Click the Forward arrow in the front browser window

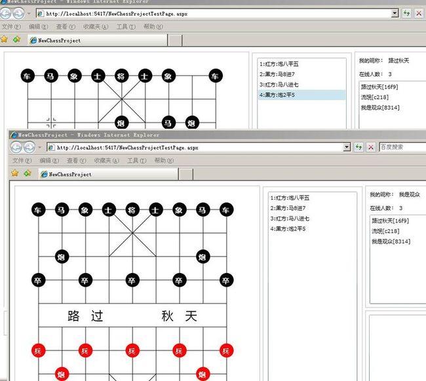coord(29,147)
